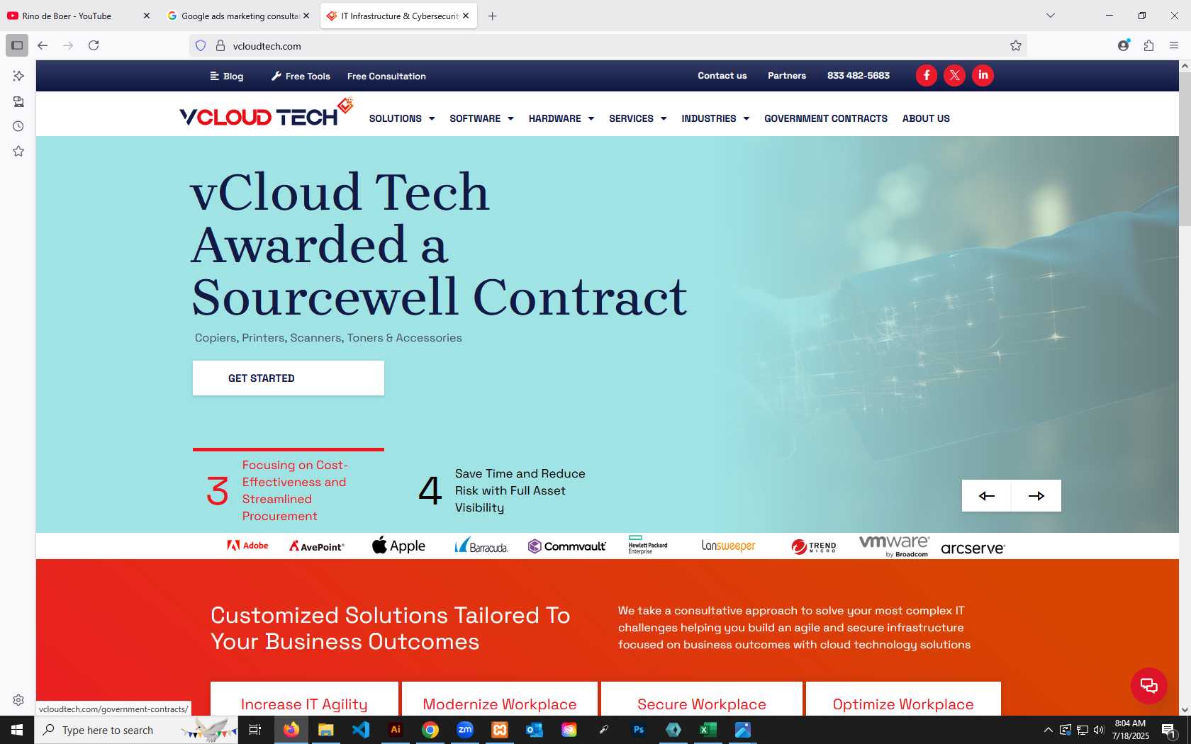Open the Free Tools link
The width and height of the screenshot is (1191, 744).
click(x=301, y=76)
